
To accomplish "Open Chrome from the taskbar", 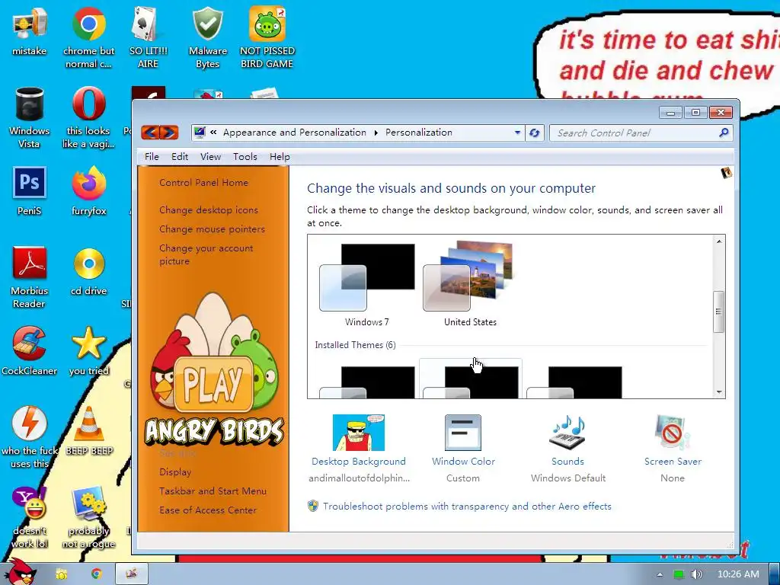I will (x=97, y=574).
